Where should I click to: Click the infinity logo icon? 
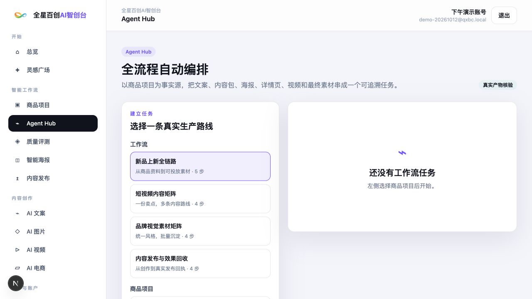point(20,15)
